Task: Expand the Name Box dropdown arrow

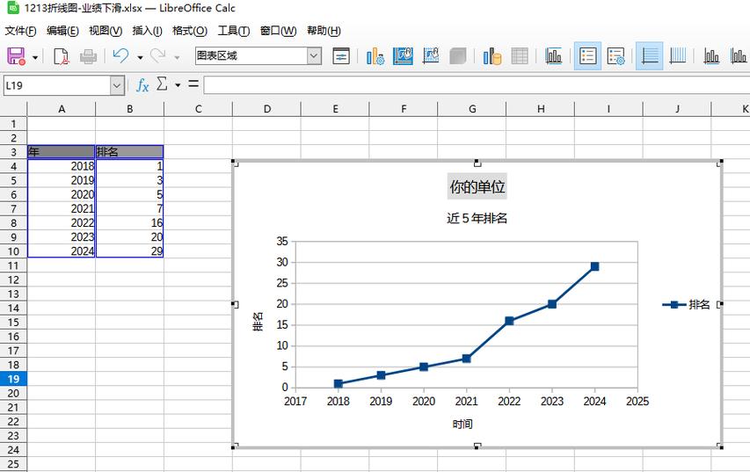Action: point(117,85)
